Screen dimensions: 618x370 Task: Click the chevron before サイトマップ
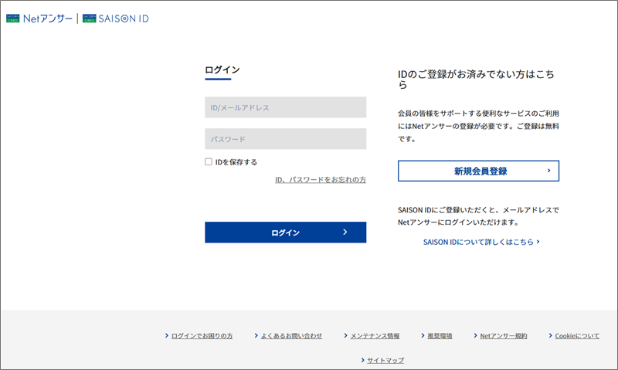(362, 360)
